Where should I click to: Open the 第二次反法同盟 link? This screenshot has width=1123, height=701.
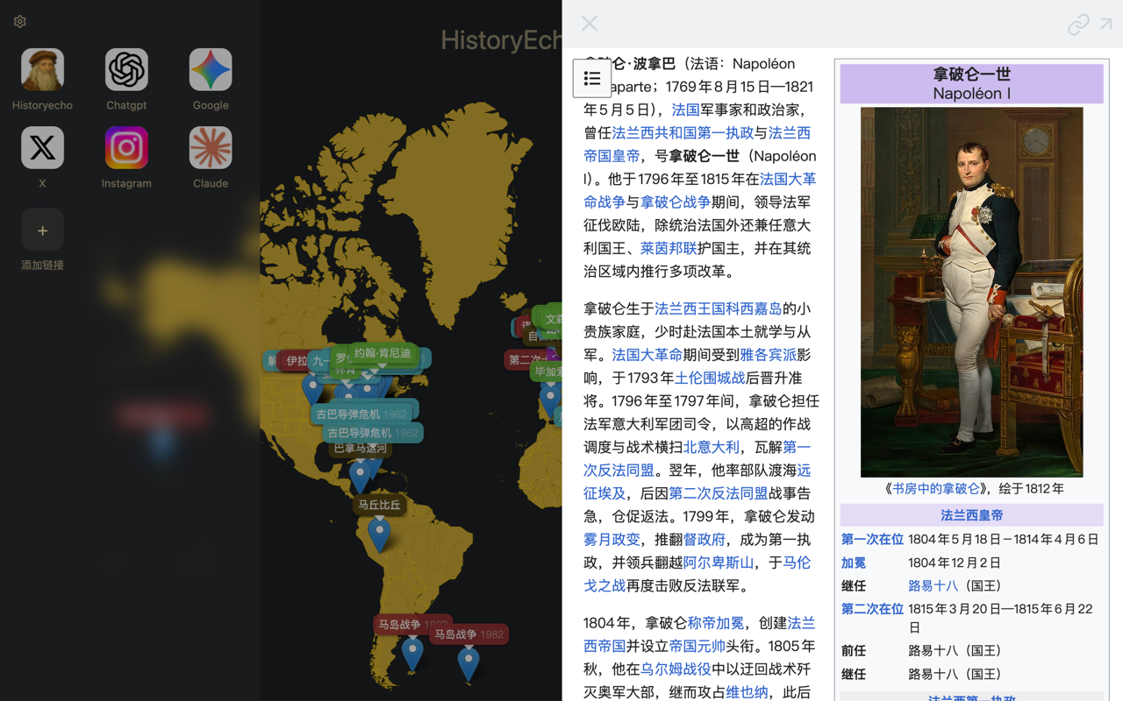[719, 493]
